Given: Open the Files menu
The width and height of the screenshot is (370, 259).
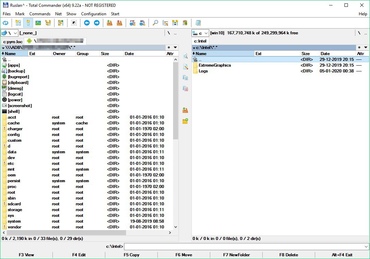Looking at the screenshot, I should (6, 14).
